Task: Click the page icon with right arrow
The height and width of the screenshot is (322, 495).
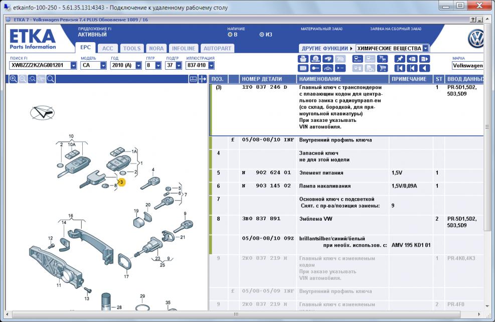Action: coord(425,59)
